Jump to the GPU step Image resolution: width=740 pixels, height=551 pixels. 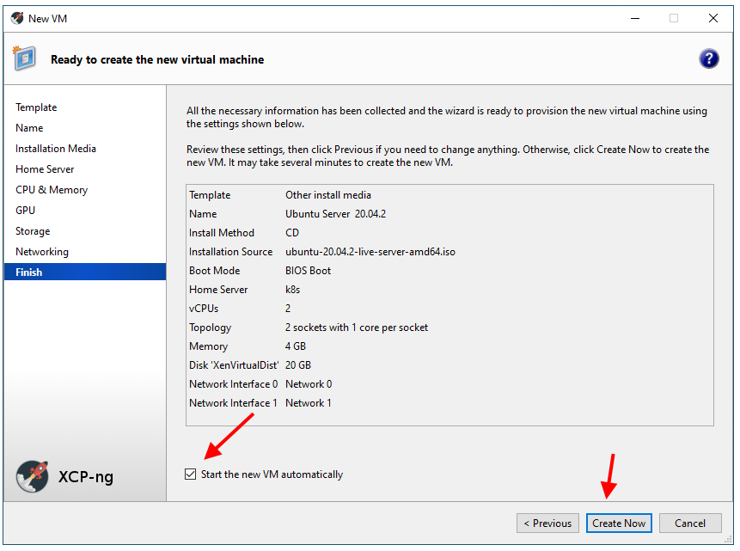pos(26,211)
